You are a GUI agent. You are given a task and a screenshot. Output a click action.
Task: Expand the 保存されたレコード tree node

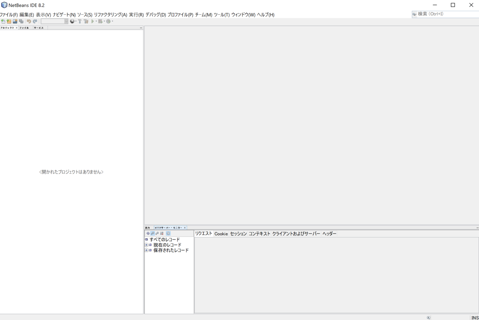click(146, 250)
